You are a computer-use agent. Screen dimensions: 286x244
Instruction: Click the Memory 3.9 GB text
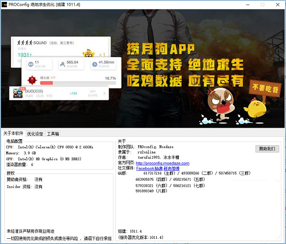pyautogui.click(x=21, y=153)
